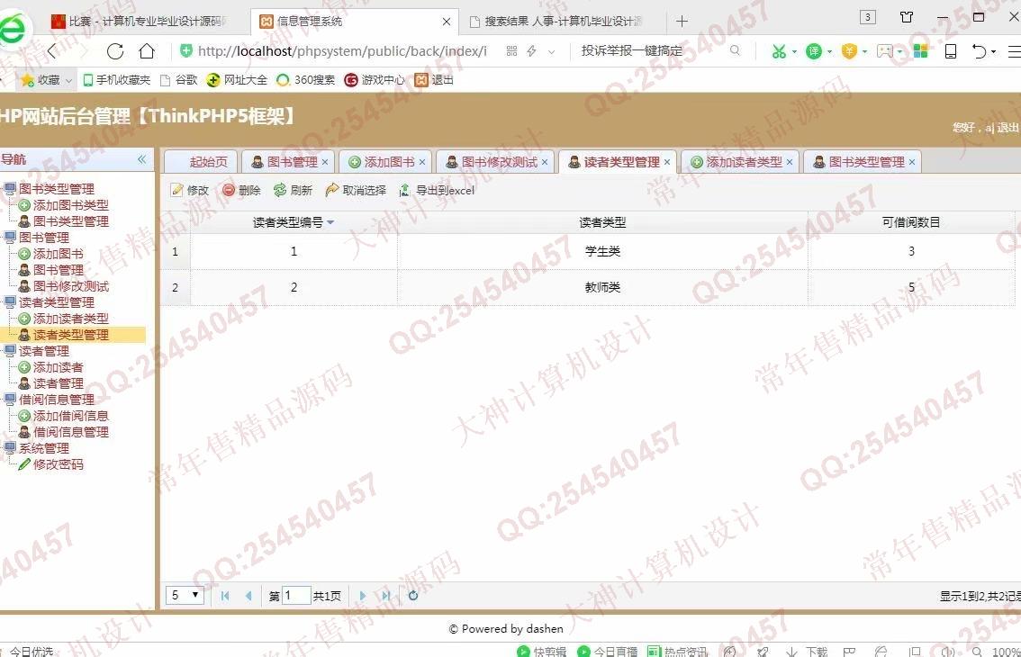
Task: Close the 图书管理 tab
Action: pos(325,162)
